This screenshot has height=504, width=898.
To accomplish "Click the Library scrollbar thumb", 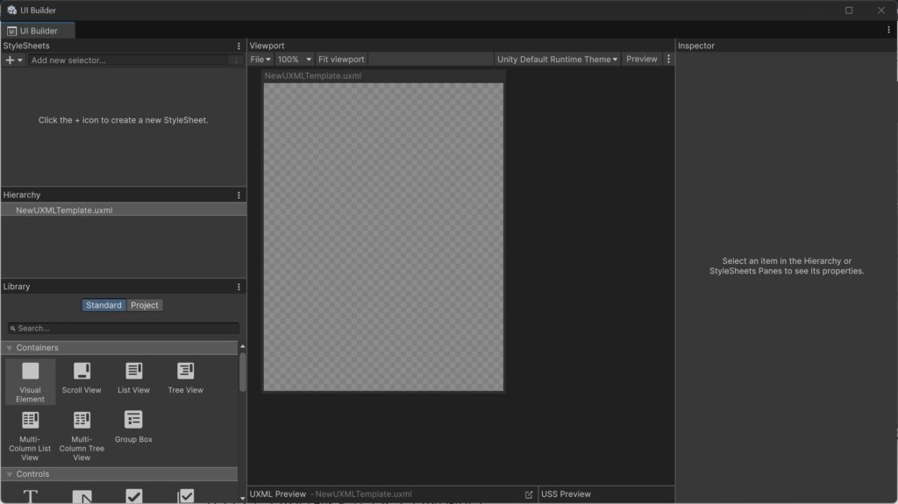I will (x=242, y=373).
